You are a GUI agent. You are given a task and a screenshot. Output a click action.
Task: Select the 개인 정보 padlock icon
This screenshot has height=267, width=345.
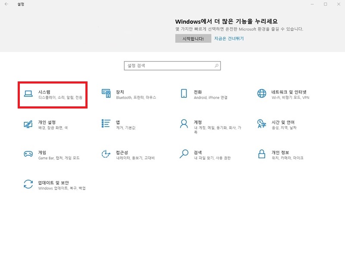(262, 154)
